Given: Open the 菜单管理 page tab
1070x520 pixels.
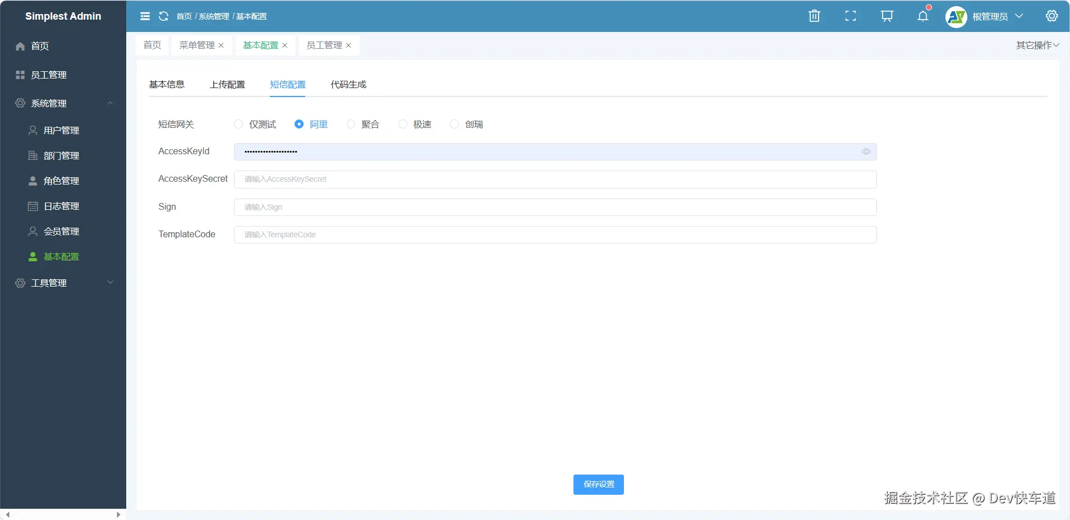Looking at the screenshot, I should tap(197, 45).
